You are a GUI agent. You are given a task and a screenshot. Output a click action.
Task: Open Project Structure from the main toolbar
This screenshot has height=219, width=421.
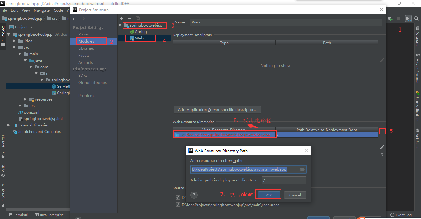click(x=408, y=19)
